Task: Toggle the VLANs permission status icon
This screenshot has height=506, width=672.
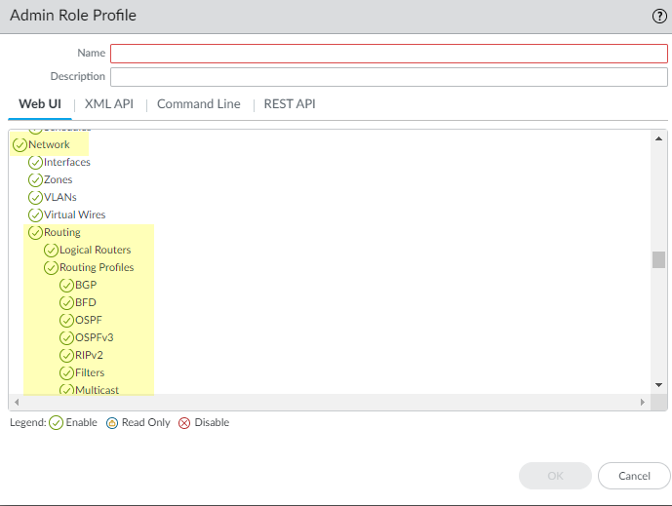Action: 35,198
